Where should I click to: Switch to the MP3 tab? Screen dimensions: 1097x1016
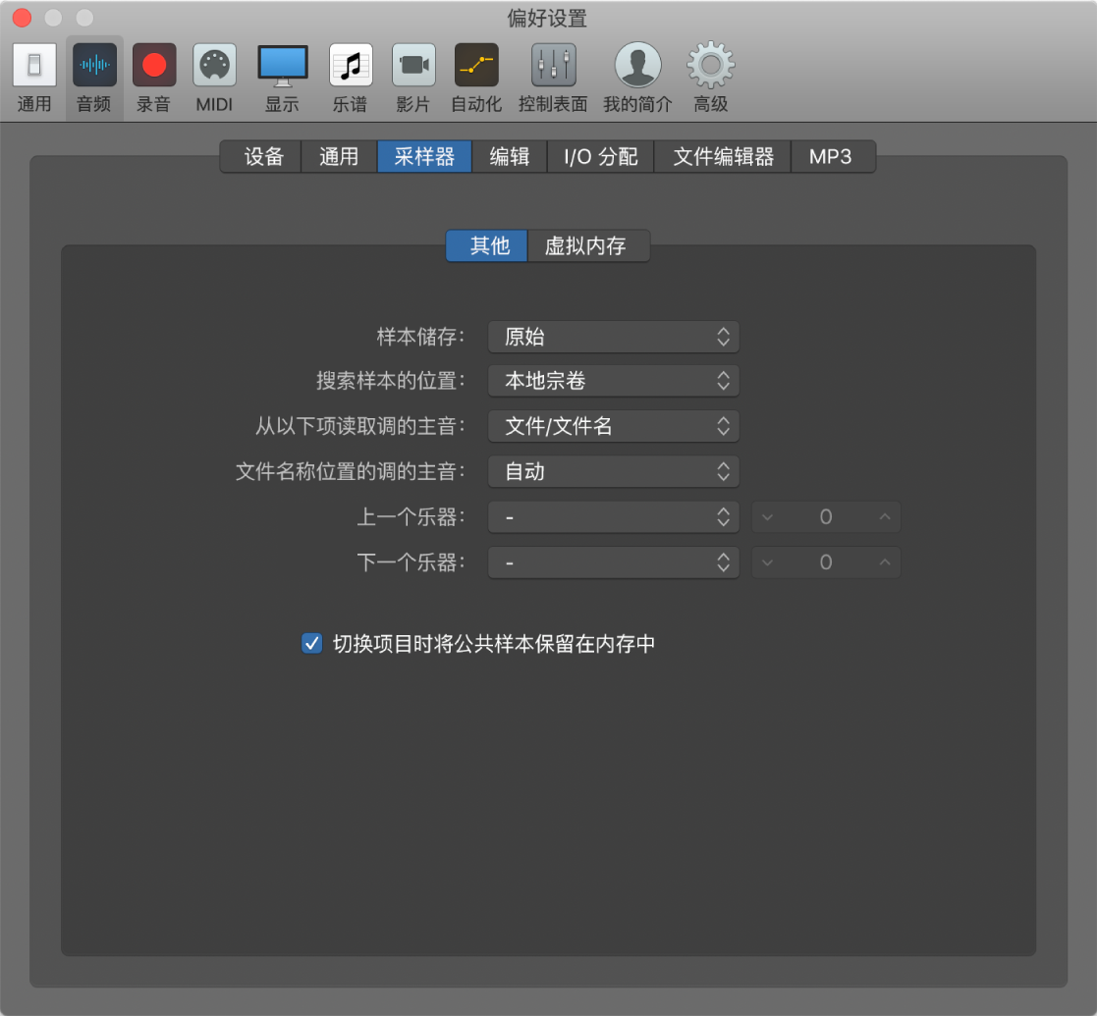[833, 156]
